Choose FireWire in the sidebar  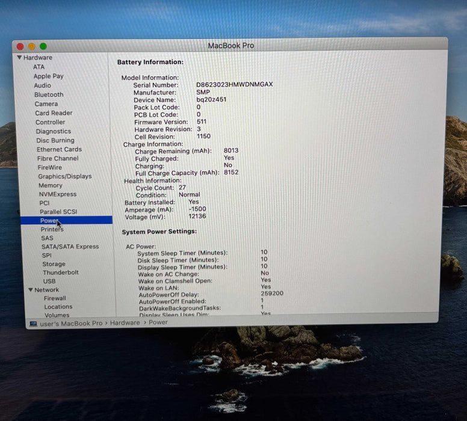50,167
